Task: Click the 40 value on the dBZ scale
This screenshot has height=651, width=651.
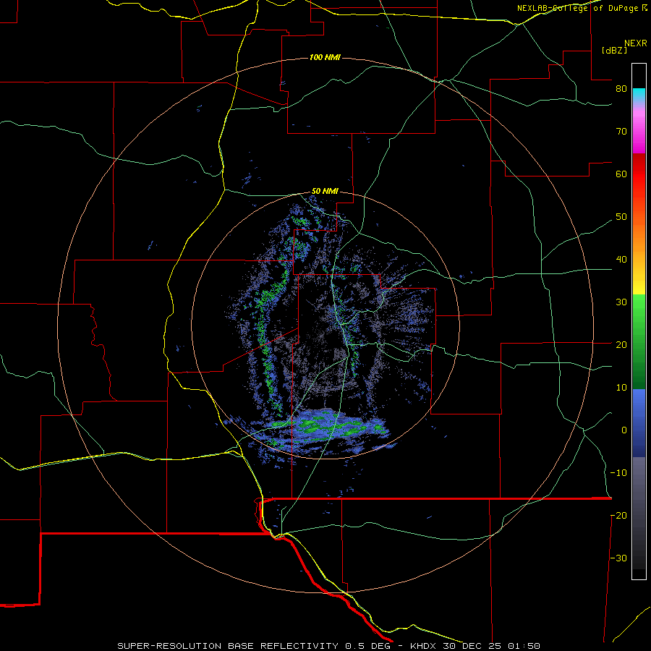Action: click(621, 260)
